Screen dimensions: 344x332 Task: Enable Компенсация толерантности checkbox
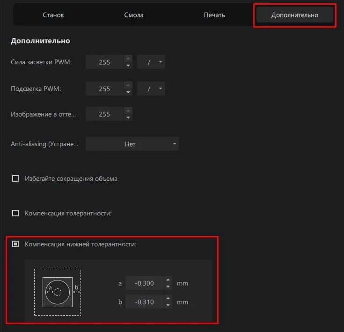15,213
